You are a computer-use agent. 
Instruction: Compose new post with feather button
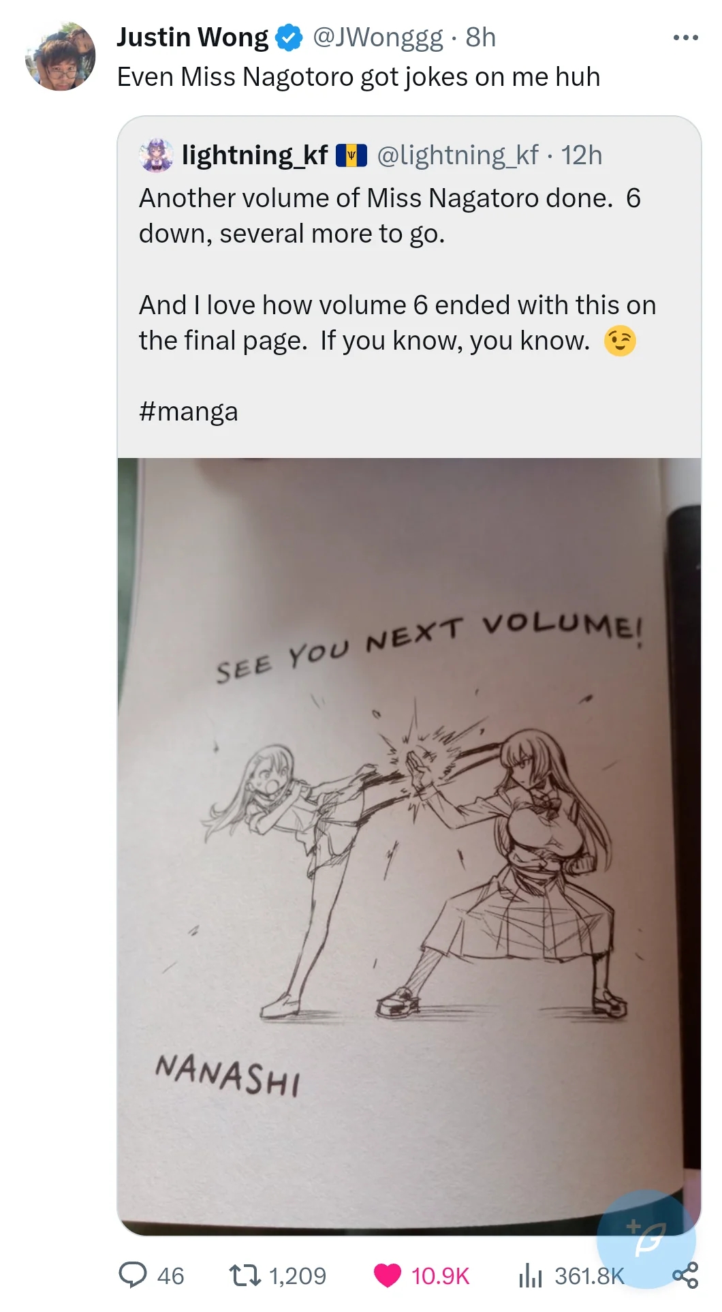(646, 1240)
